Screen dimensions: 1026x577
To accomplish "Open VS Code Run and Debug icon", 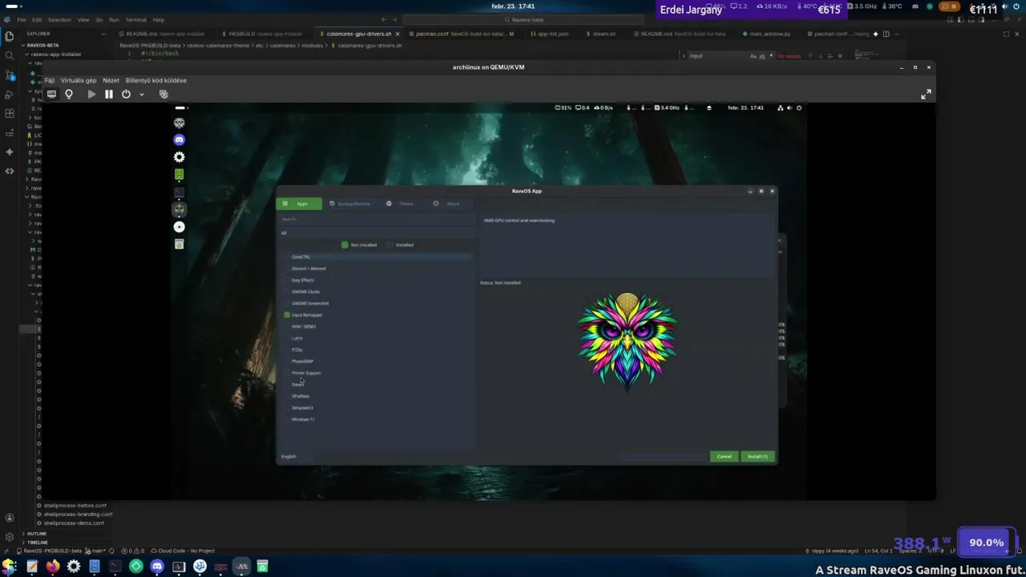I will 10,94.
